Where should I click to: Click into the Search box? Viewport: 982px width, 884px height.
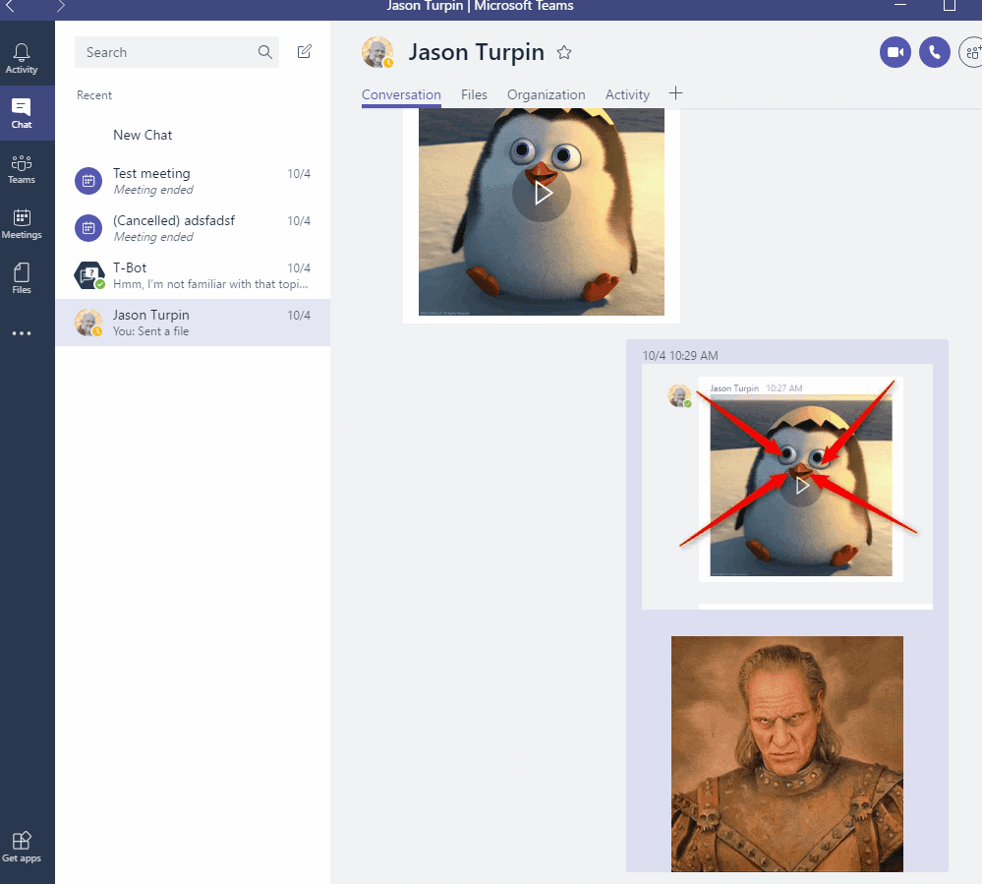[x=177, y=52]
